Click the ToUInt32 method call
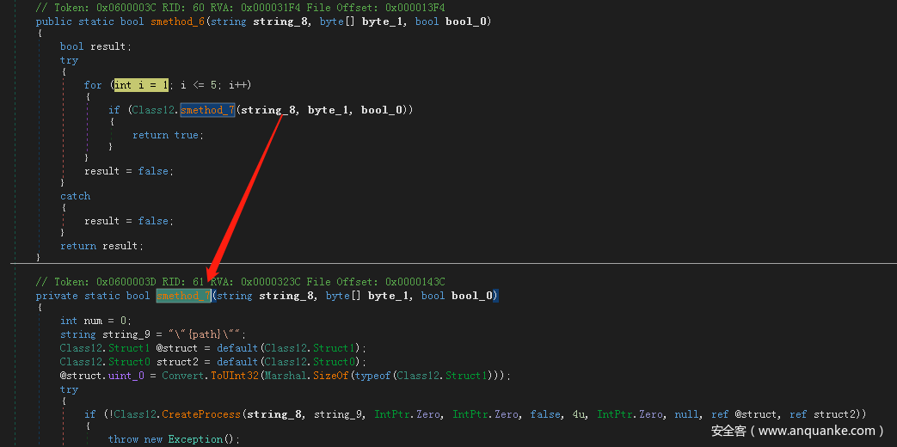 pos(234,376)
